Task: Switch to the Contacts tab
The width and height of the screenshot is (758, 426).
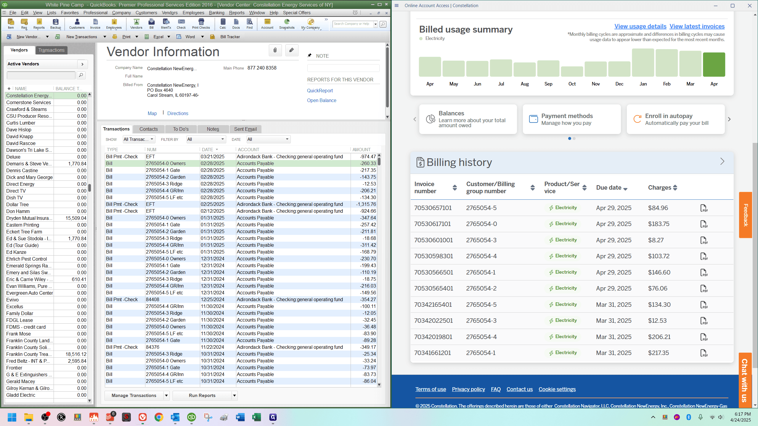Action: 149,129
